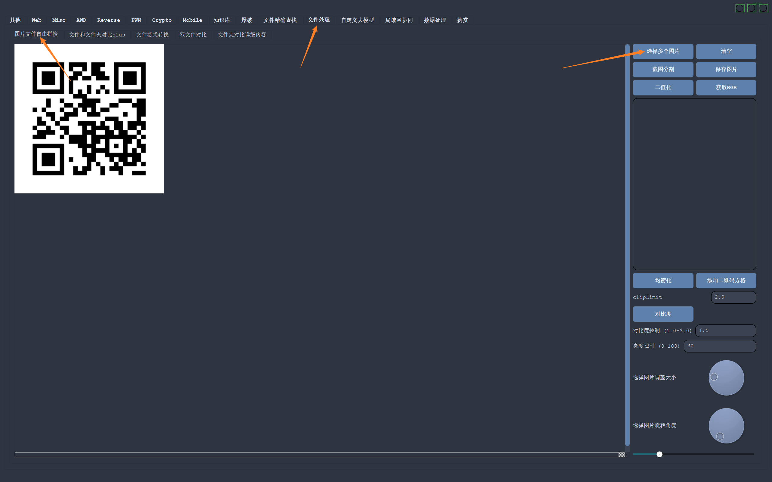Click the 均衡化 button

coord(663,280)
